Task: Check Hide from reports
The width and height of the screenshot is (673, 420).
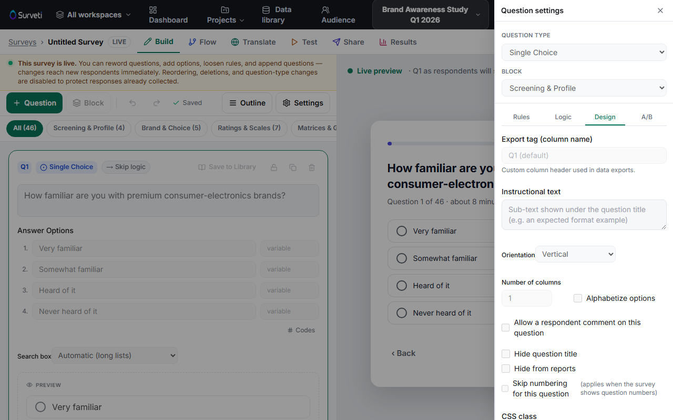Action: [506, 369]
